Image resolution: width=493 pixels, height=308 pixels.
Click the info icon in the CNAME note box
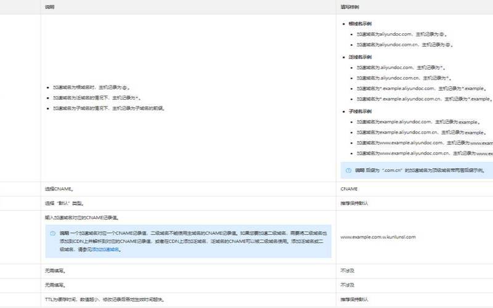coord(52,233)
